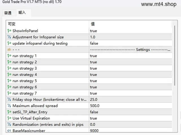The image size is (181, 135).
Task: Click the boolean icon next to run strategy 1
Action: (x=9, y=56)
